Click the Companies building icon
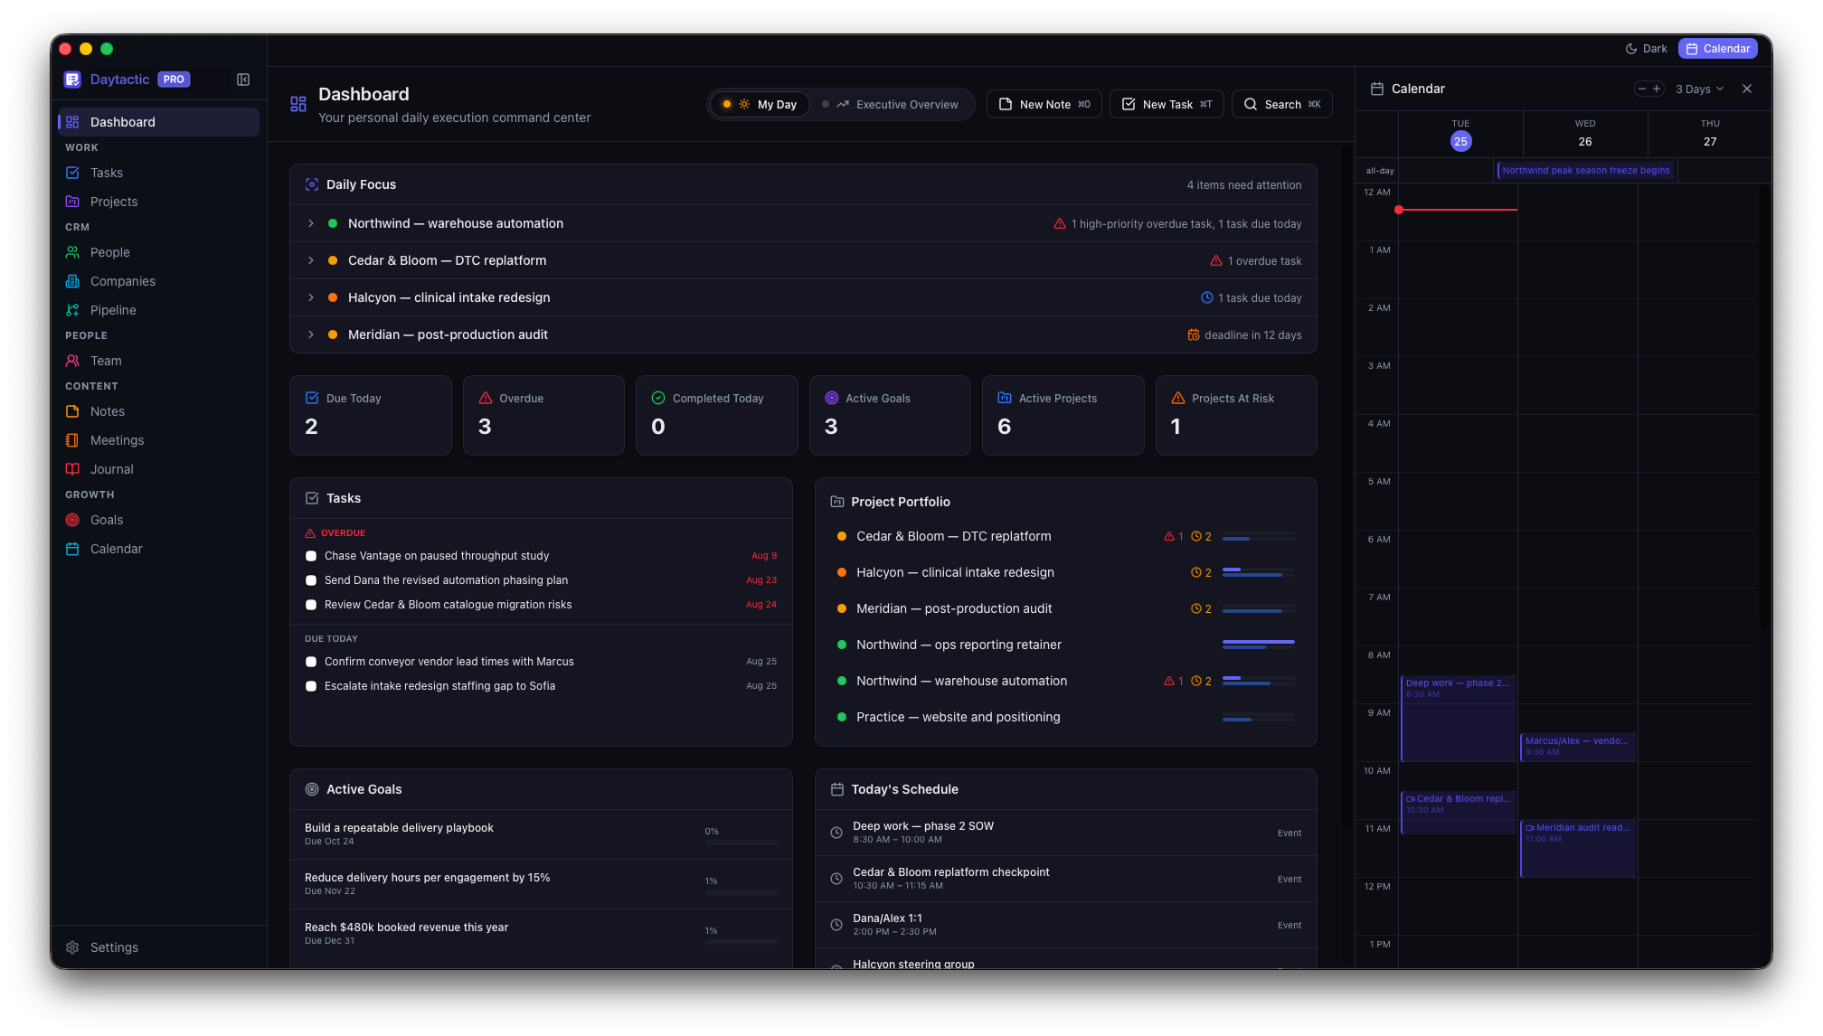The width and height of the screenshot is (1823, 1036). tap(72, 281)
